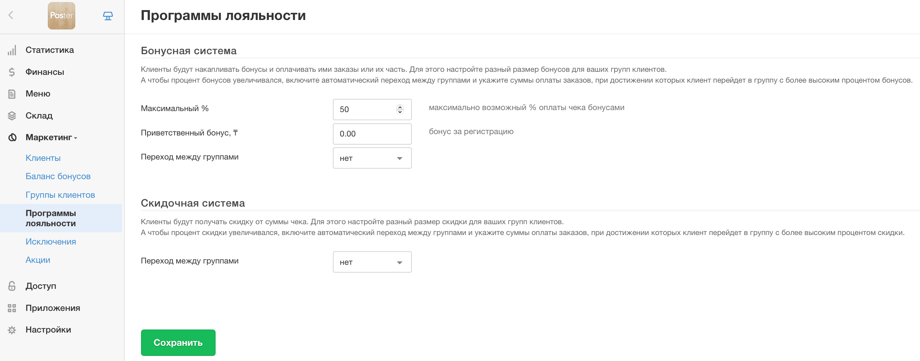This screenshot has height=361, width=920.
Task: Click the back arrow in sidebar header
Action: 11,15
